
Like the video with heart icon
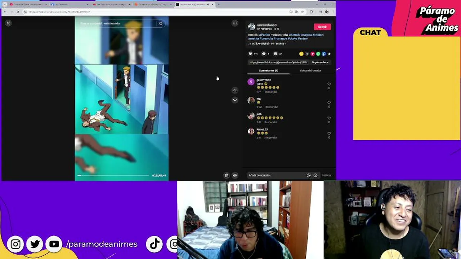[x=250, y=54]
